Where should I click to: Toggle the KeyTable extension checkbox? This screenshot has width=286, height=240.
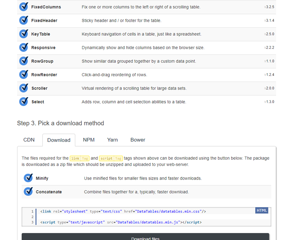point(24,34)
